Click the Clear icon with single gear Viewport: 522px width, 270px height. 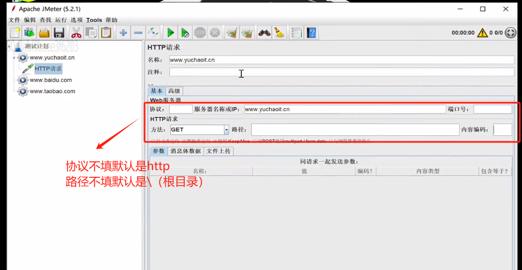pos(232,33)
